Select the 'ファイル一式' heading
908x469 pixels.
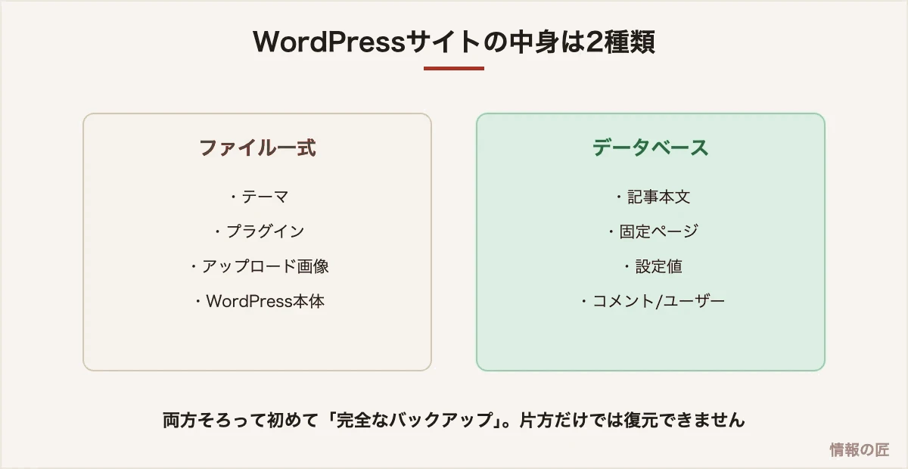coord(257,148)
